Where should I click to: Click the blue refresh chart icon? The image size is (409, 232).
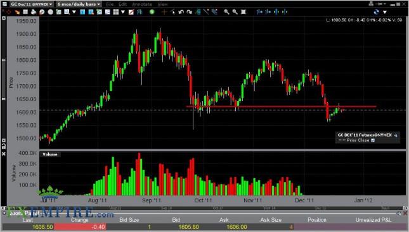[x=376, y=12]
